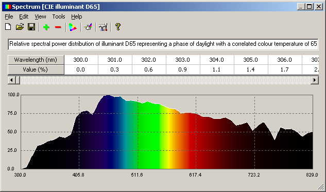Open the View menu
The image size is (326, 192).
(40, 16)
